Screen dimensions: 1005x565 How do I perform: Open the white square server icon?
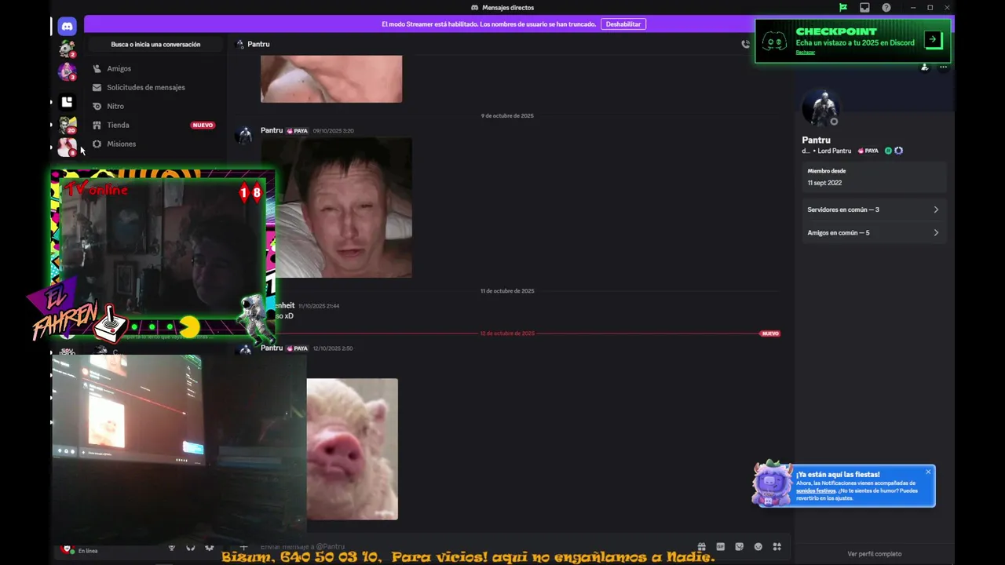tap(68, 102)
